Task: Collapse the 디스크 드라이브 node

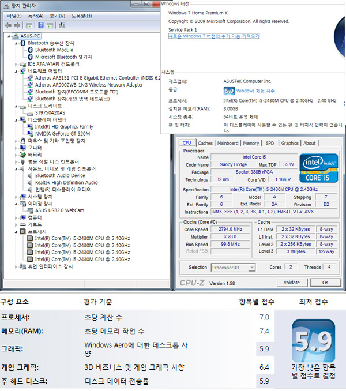Action: [x=16, y=106]
